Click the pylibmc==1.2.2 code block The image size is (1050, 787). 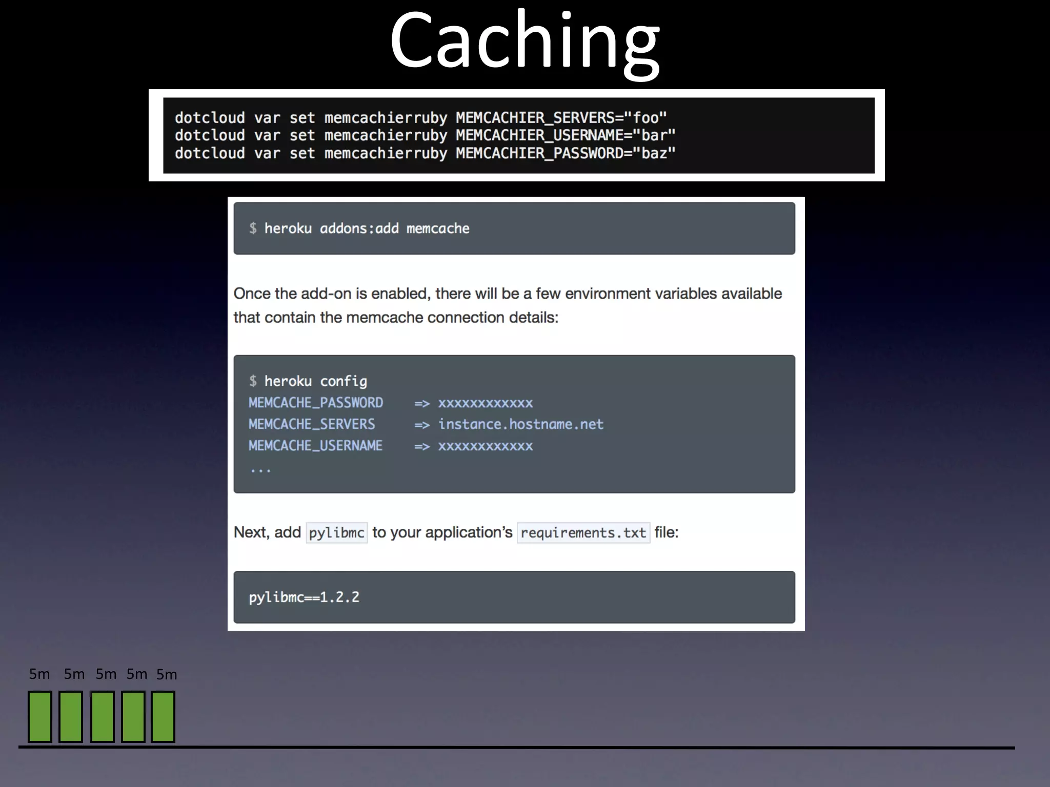[x=304, y=597]
